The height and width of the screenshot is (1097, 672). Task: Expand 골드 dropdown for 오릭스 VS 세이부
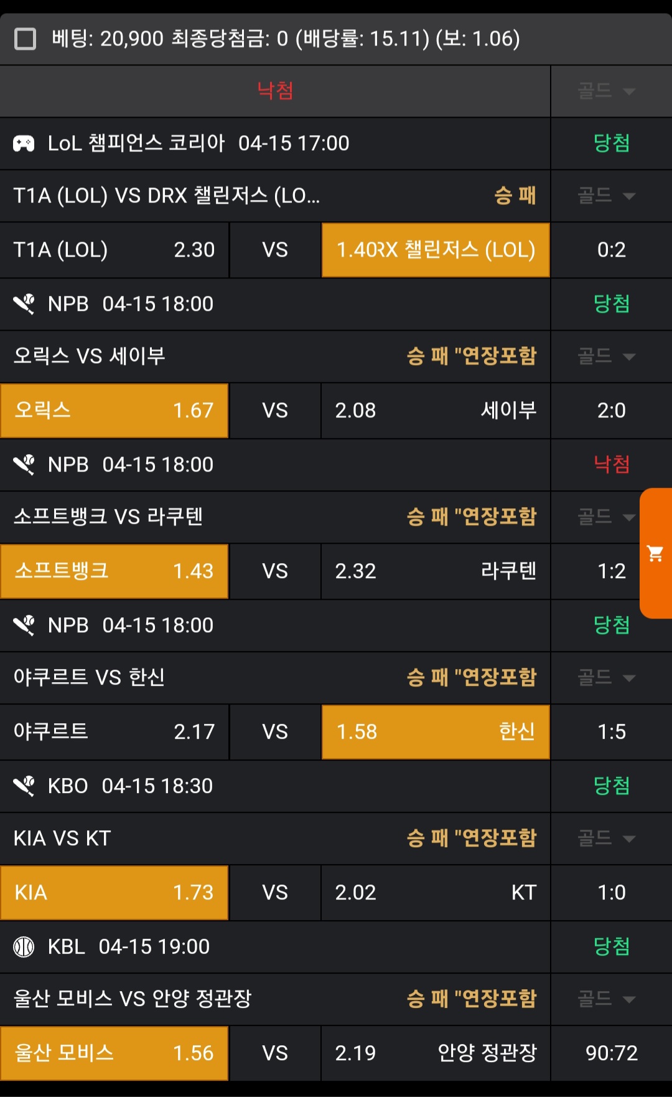click(606, 357)
